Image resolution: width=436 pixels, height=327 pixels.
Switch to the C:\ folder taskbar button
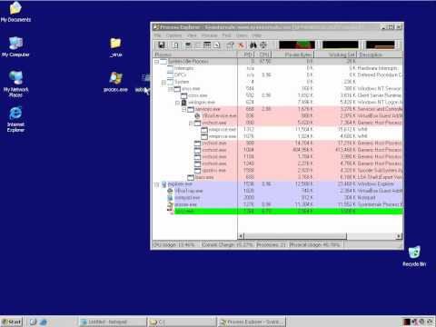[182, 322]
